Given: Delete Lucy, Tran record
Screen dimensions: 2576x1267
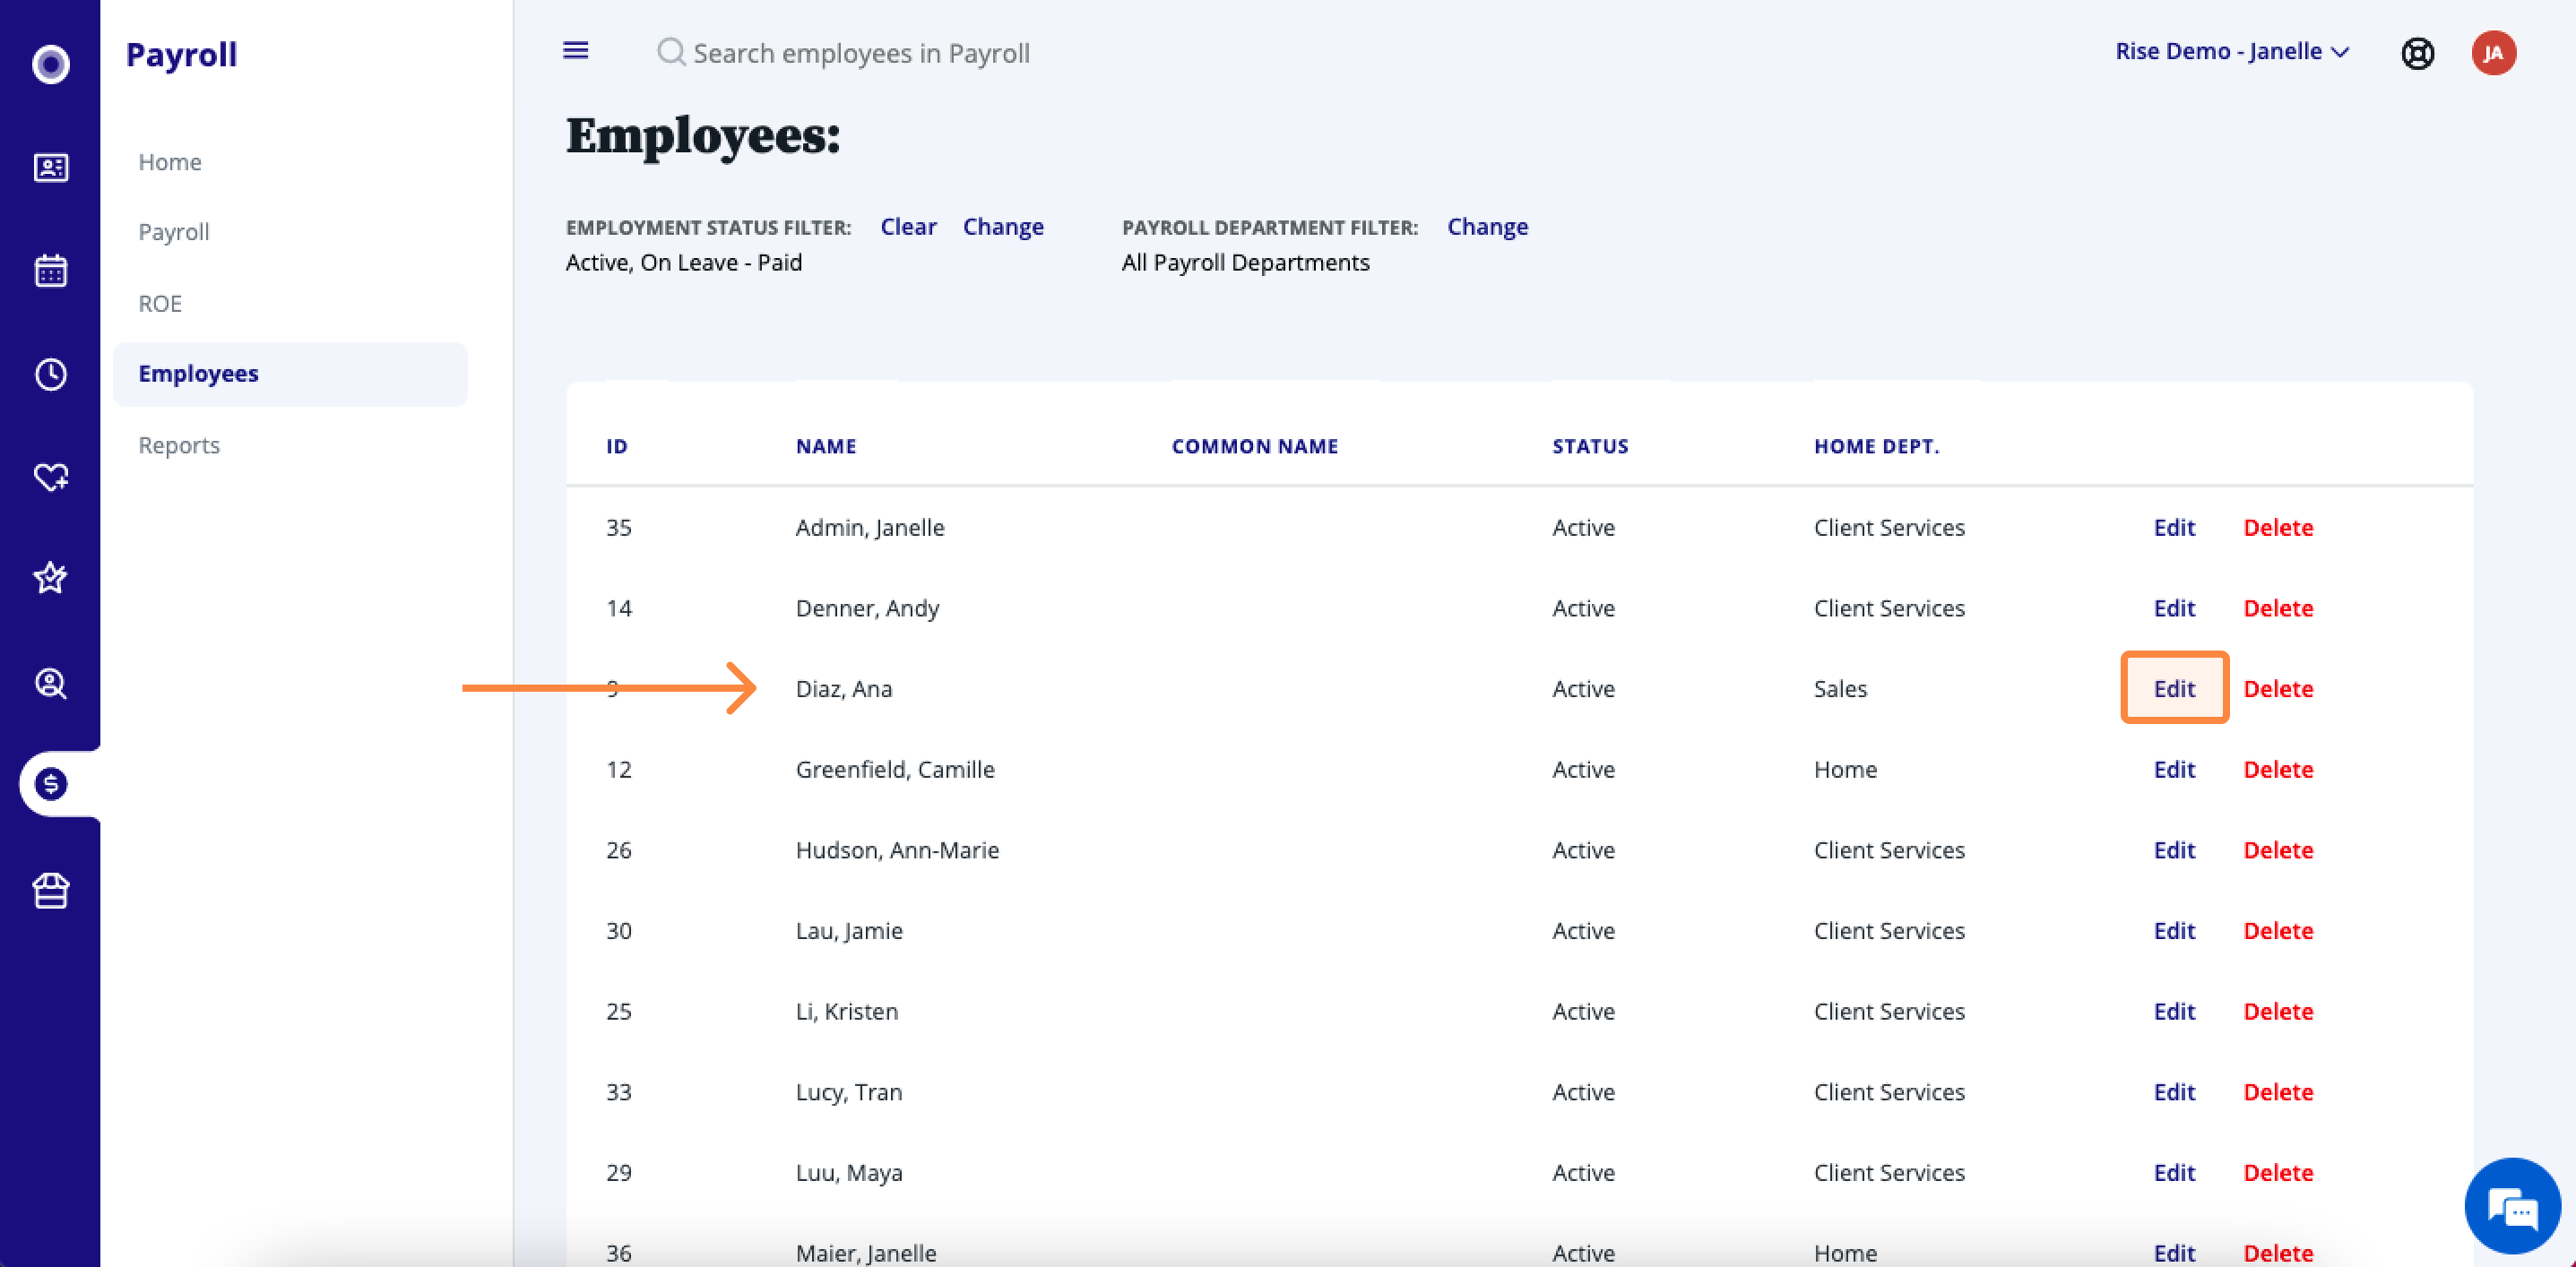Looking at the screenshot, I should point(2278,1092).
